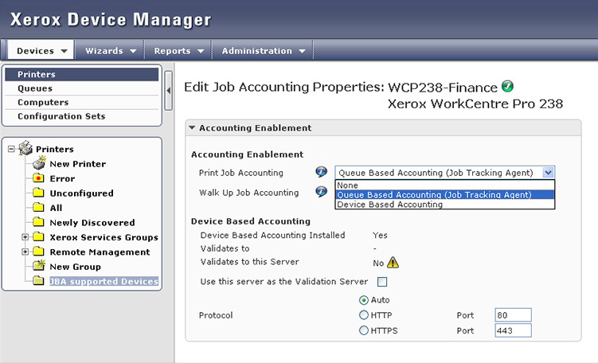This screenshot has height=363, width=598.
Task: Click the HTTP Port field showing 80
Action: tap(513, 315)
